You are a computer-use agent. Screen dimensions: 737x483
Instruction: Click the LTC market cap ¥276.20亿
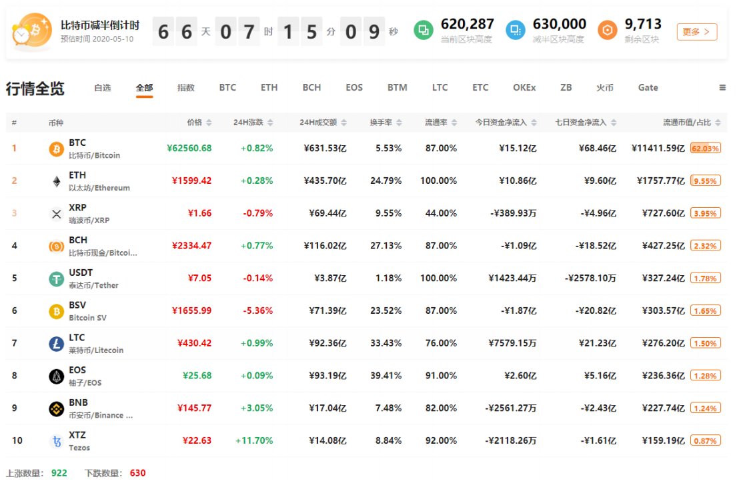[x=663, y=344]
